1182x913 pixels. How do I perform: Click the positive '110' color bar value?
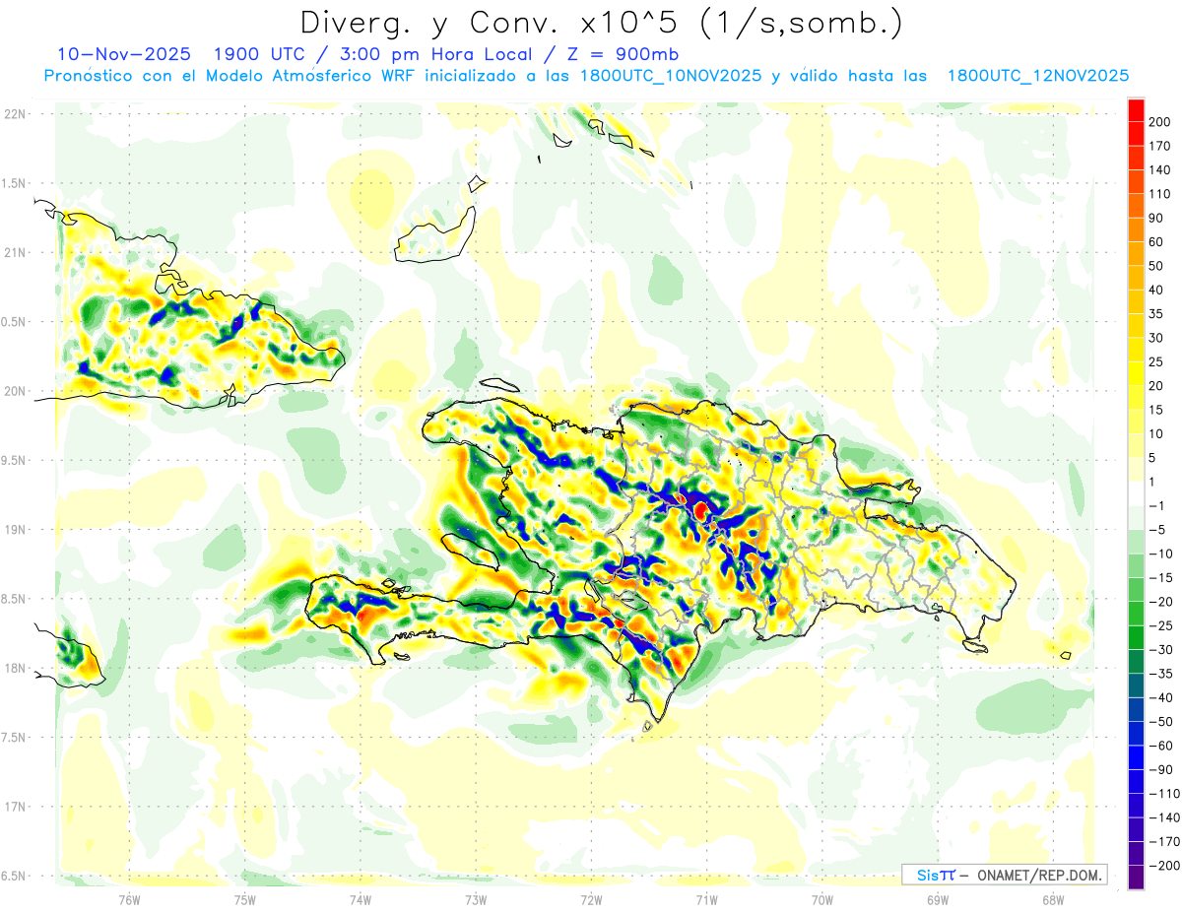[1160, 194]
